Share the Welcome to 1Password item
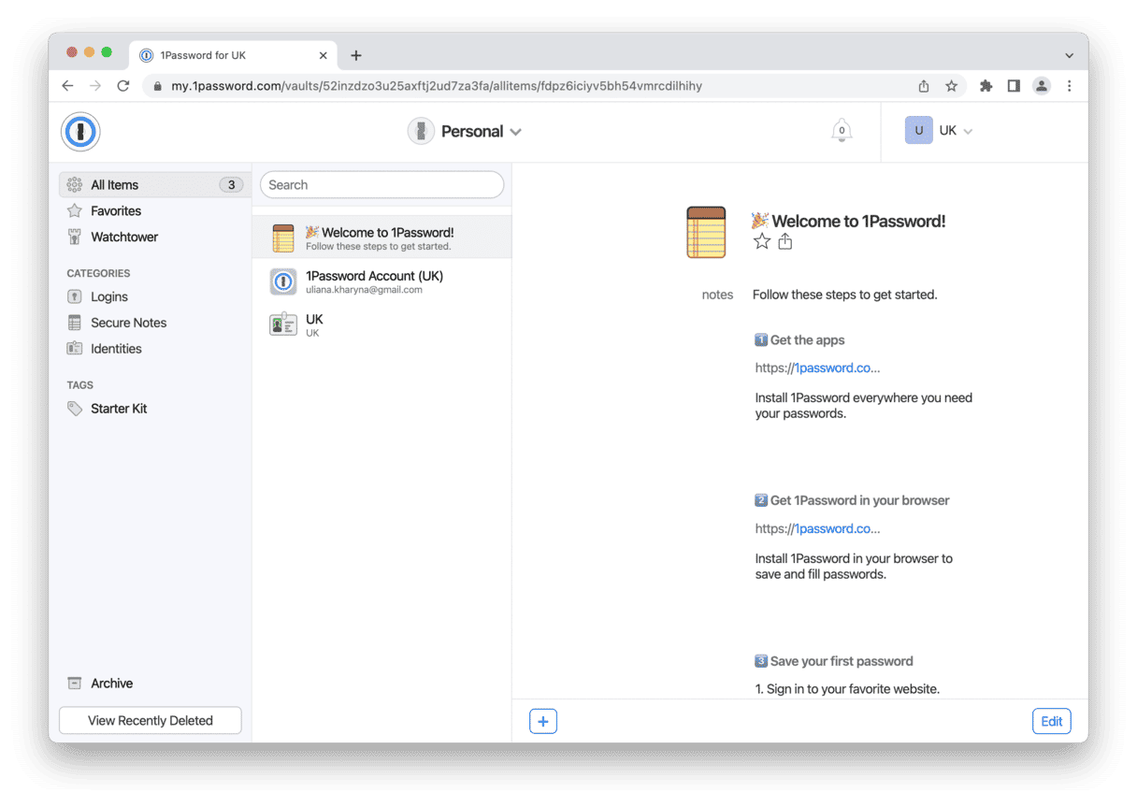The height and width of the screenshot is (807, 1137). point(785,242)
